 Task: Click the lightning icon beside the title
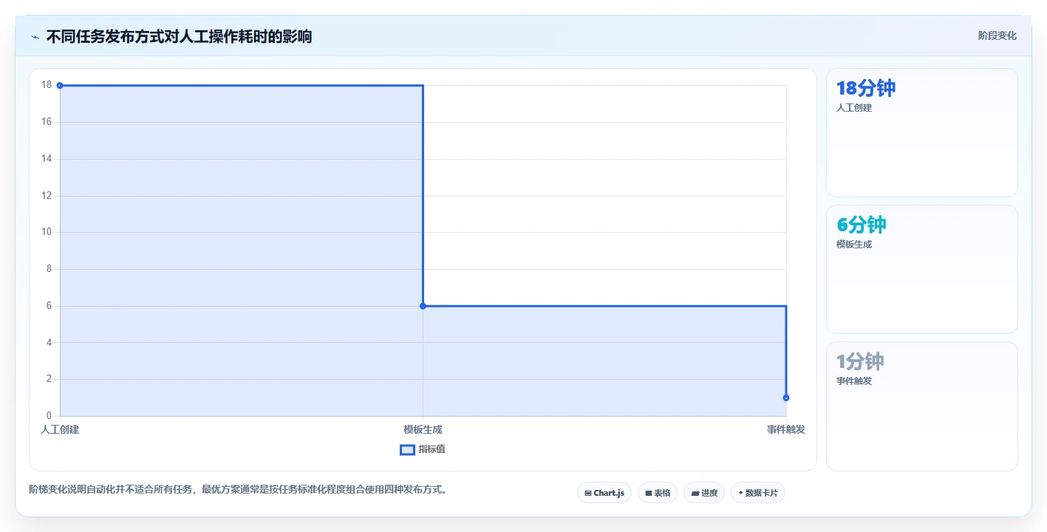tap(35, 36)
